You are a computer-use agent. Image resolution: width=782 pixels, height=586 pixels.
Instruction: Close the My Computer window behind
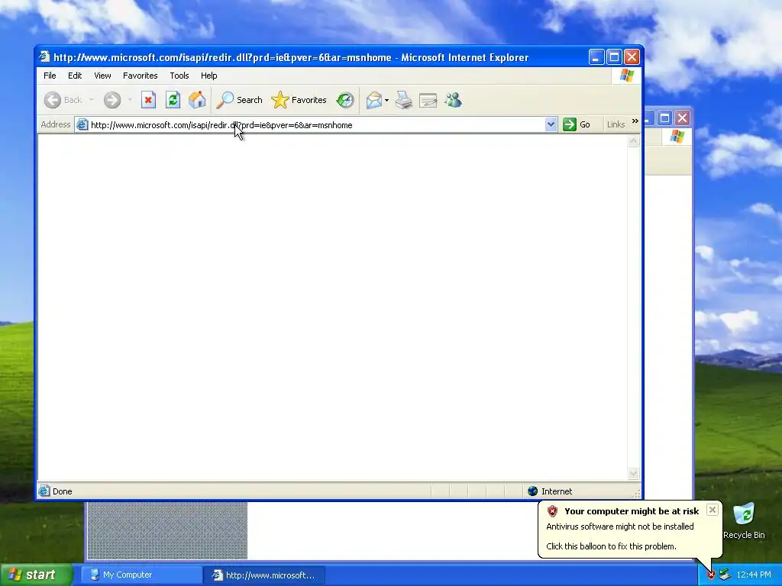[x=682, y=118]
